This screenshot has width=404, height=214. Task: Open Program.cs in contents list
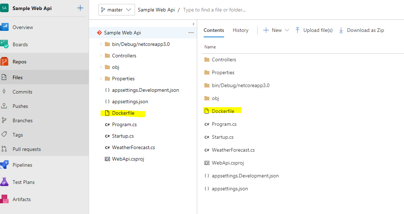tap(224, 124)
